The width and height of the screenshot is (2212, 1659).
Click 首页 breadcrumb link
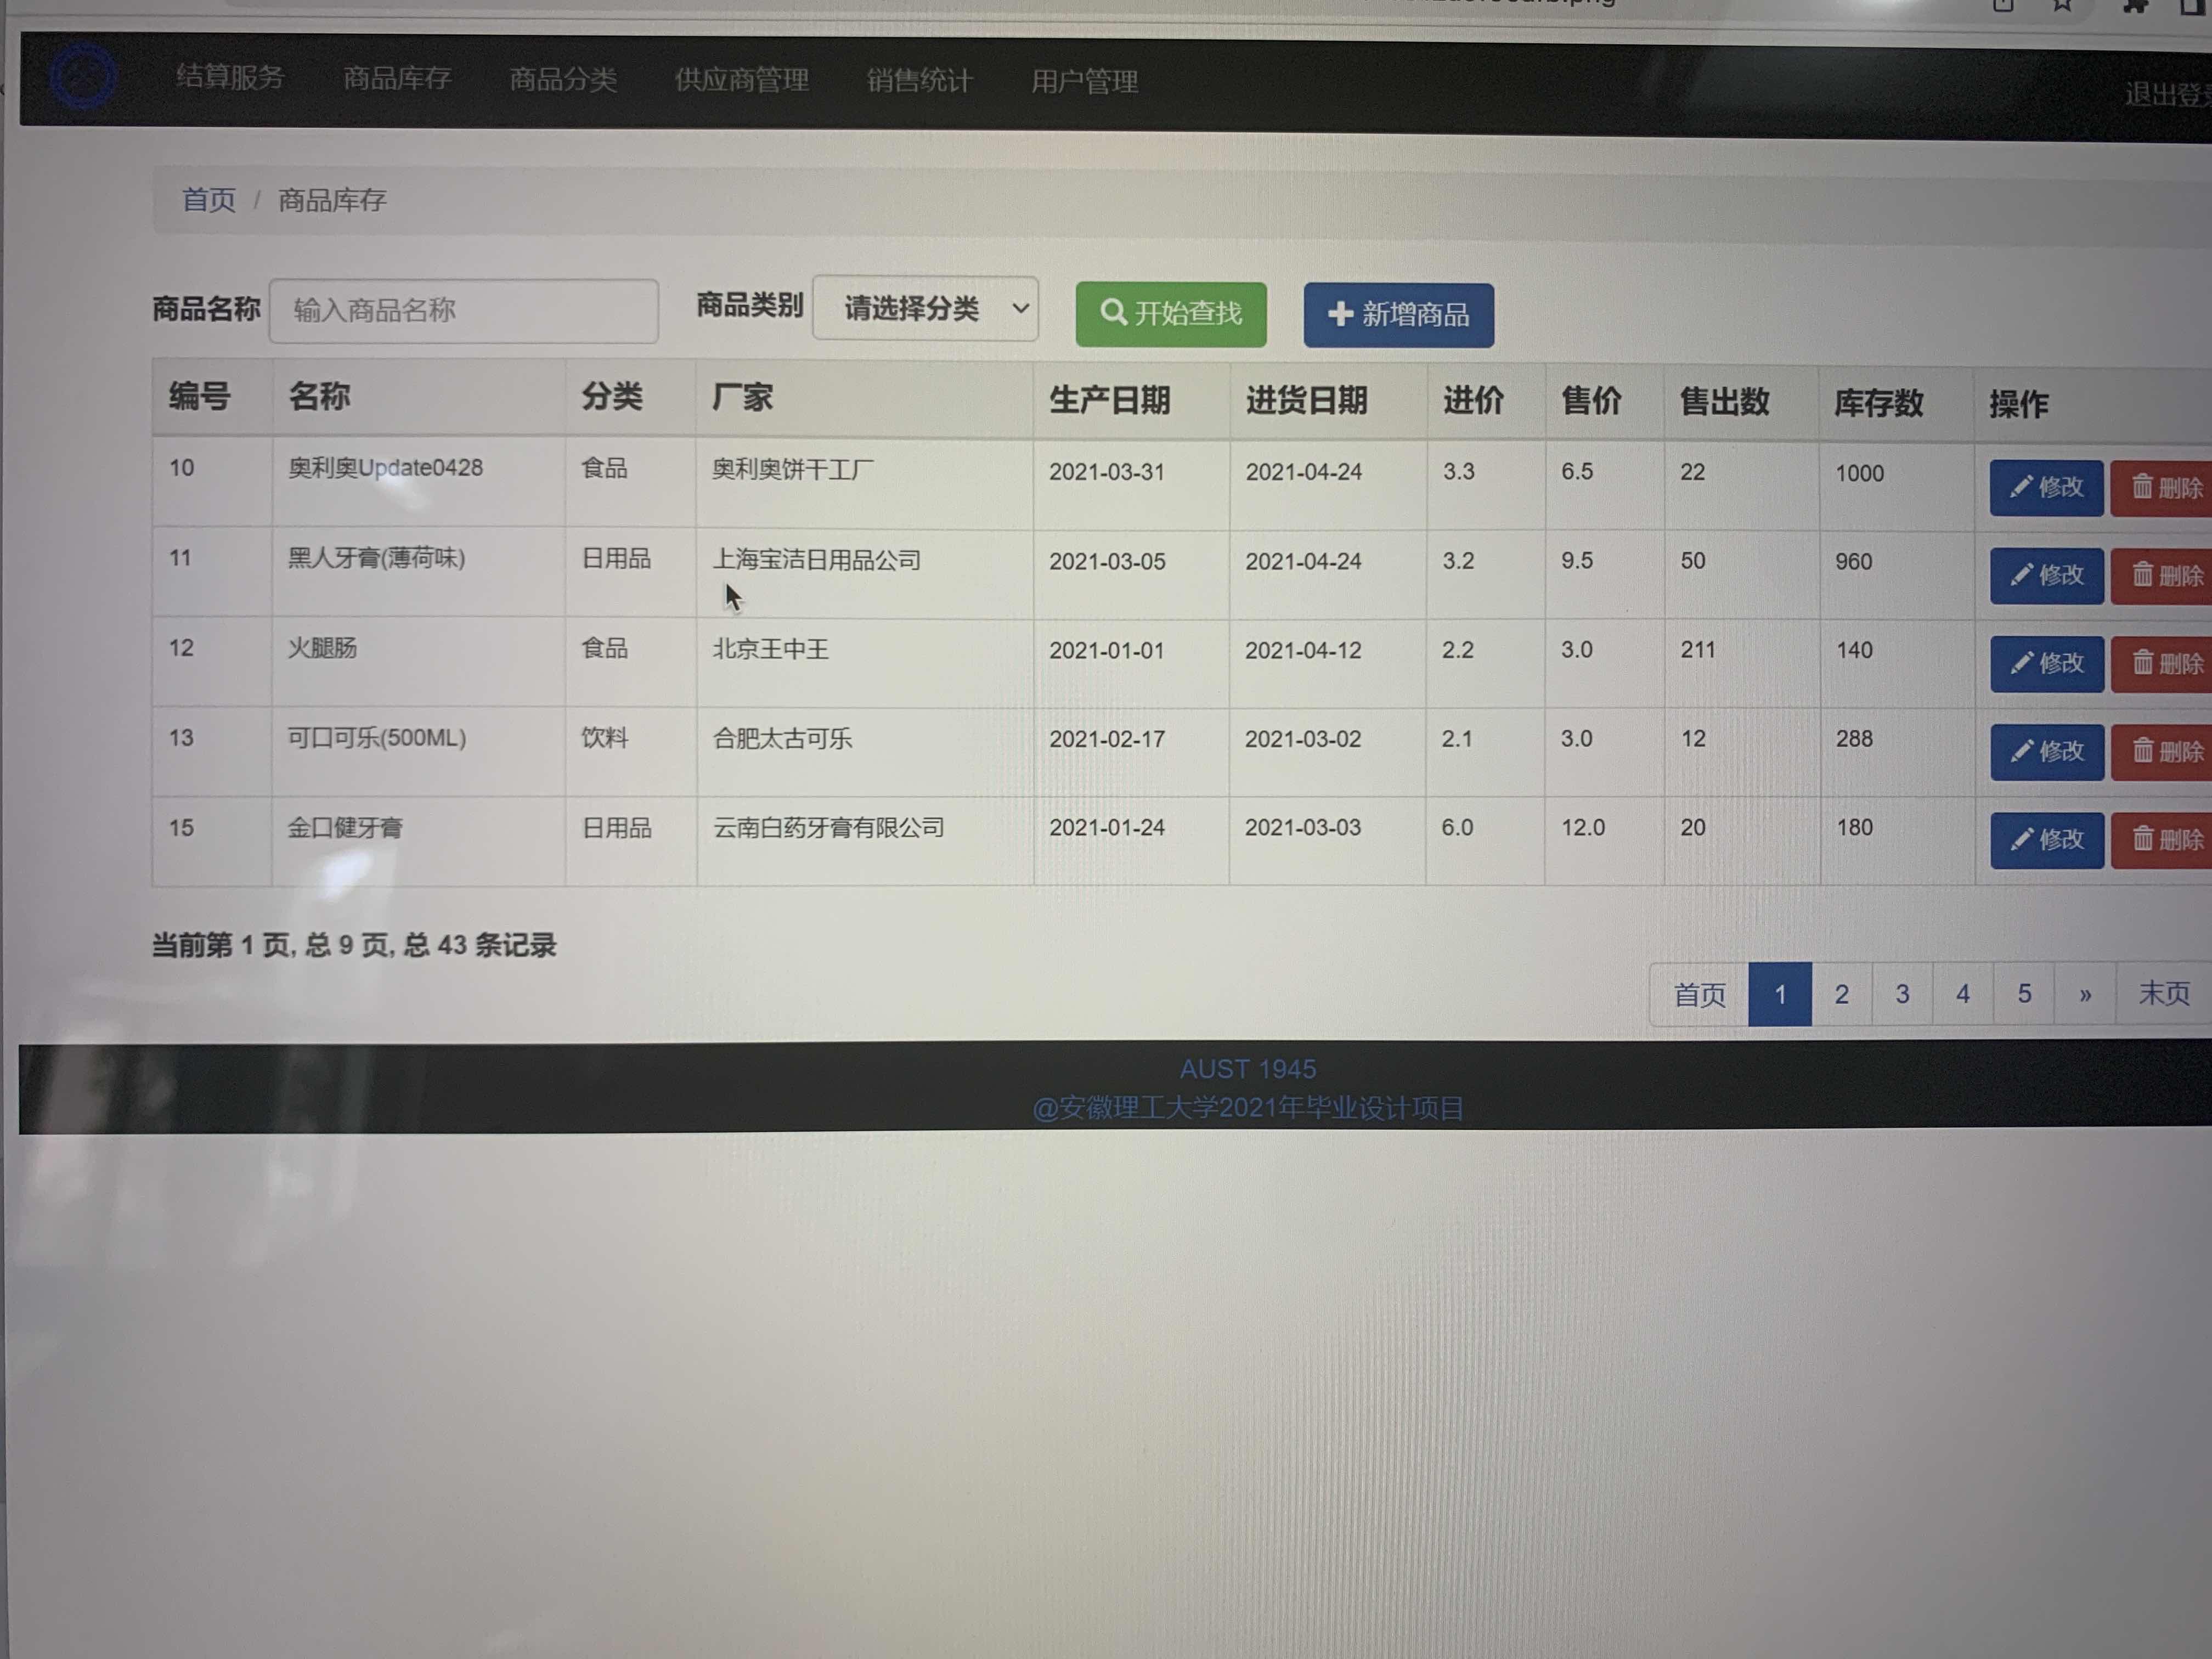point(209,200)
